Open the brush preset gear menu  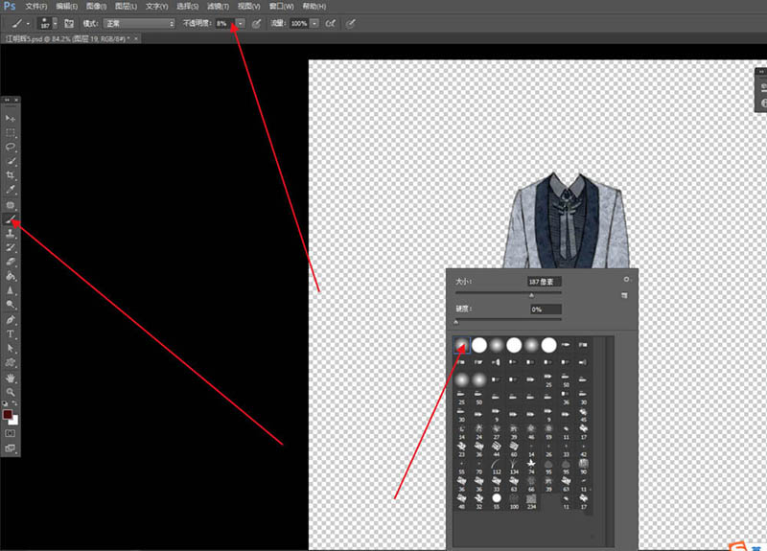pyautogui.click(x=624, y=280)
